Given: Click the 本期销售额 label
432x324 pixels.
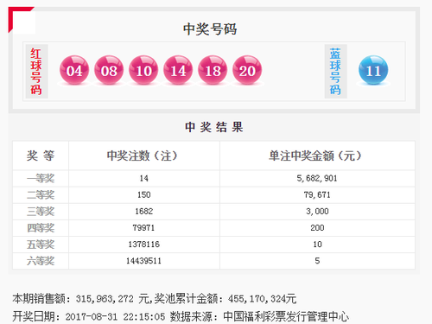Looking at the screenshot, I should 39,299.
